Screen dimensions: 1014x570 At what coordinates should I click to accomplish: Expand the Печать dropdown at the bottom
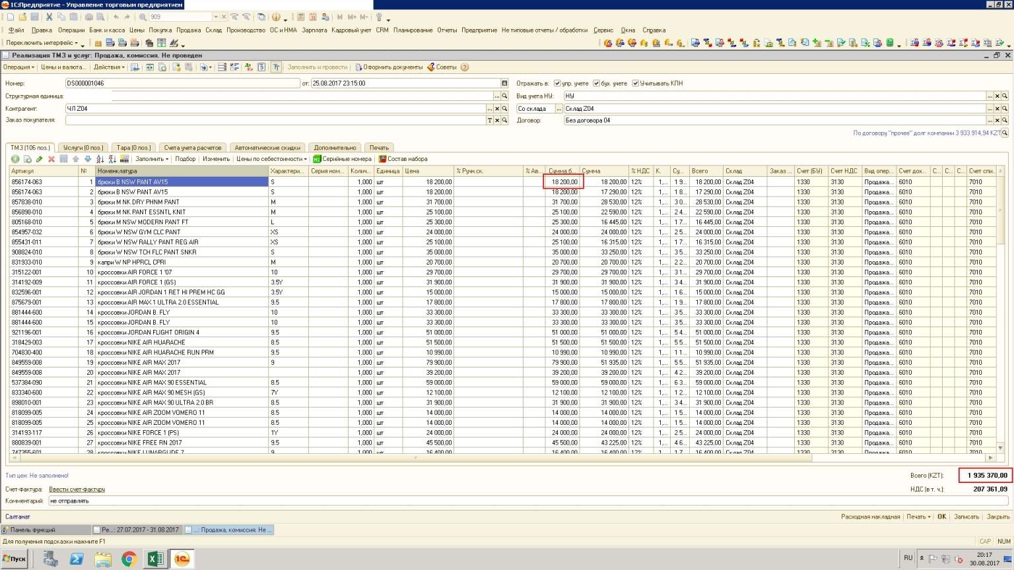918,517
